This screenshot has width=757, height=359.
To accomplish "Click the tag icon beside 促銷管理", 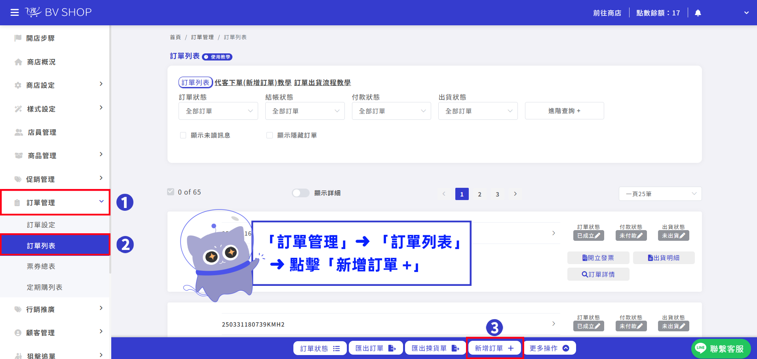I will (x=18, y=179).
